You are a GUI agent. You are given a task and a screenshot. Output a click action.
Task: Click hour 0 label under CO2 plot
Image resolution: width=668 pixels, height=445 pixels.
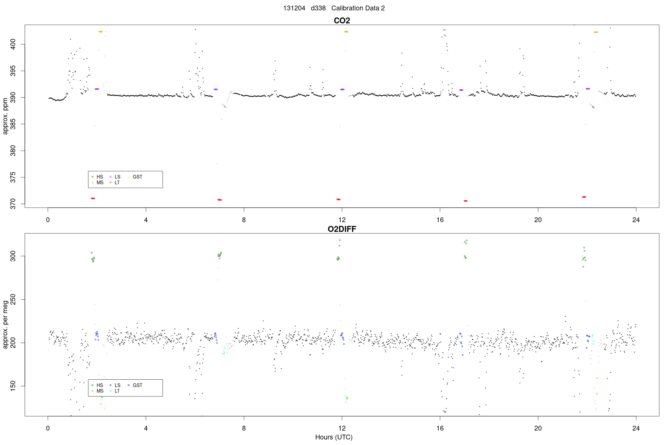[x=48, y=220]
